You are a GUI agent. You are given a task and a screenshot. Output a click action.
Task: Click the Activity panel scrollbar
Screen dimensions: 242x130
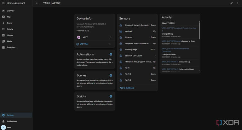[199, 31]
